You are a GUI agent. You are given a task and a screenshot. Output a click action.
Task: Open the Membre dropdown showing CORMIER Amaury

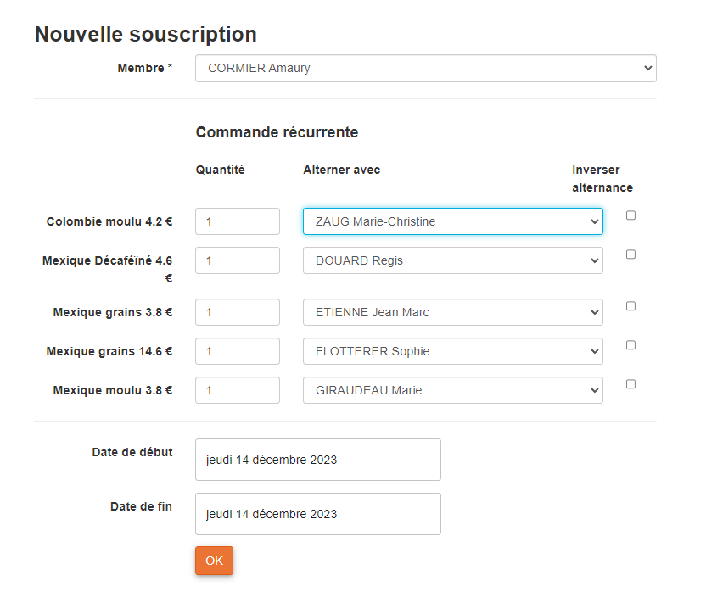[x=425, y=69]
